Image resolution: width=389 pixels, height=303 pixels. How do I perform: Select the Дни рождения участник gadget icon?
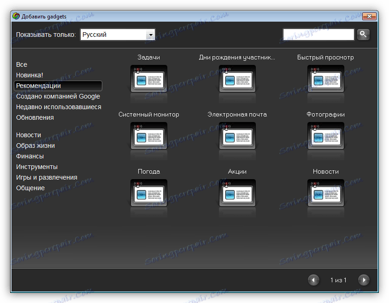(237, 79)
